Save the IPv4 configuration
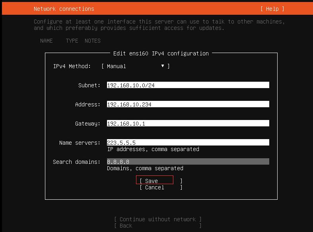This screenshot has height=232, width=313. [154, 181]
